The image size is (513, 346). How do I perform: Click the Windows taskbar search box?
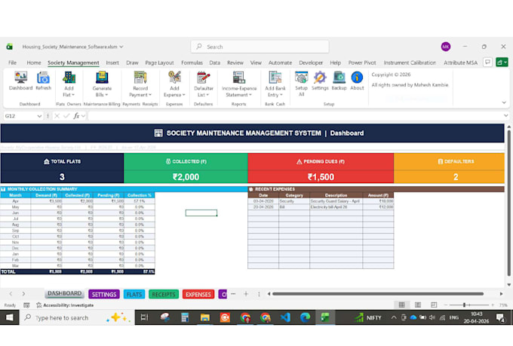(77, 317)
